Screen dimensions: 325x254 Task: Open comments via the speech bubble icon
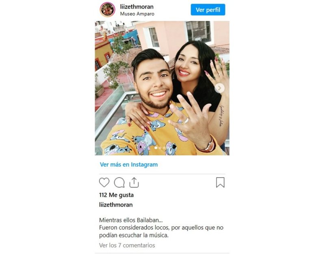[119, 182]
